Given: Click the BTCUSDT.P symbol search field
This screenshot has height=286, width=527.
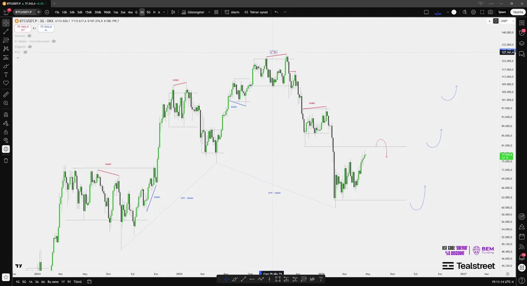Looking at the screenshot, I should pos(23,12).
